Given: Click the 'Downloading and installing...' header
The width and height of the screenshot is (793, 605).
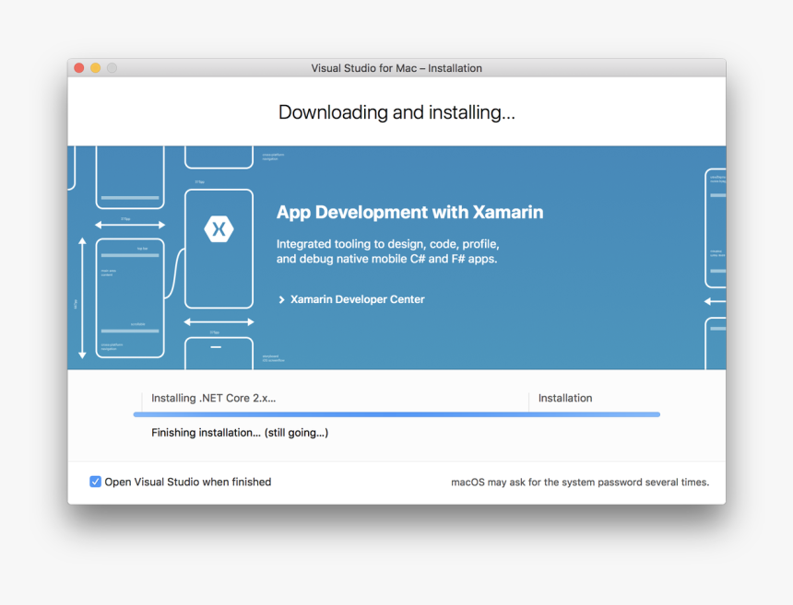Looking at the screenshot, I should [x=396, y=112].
